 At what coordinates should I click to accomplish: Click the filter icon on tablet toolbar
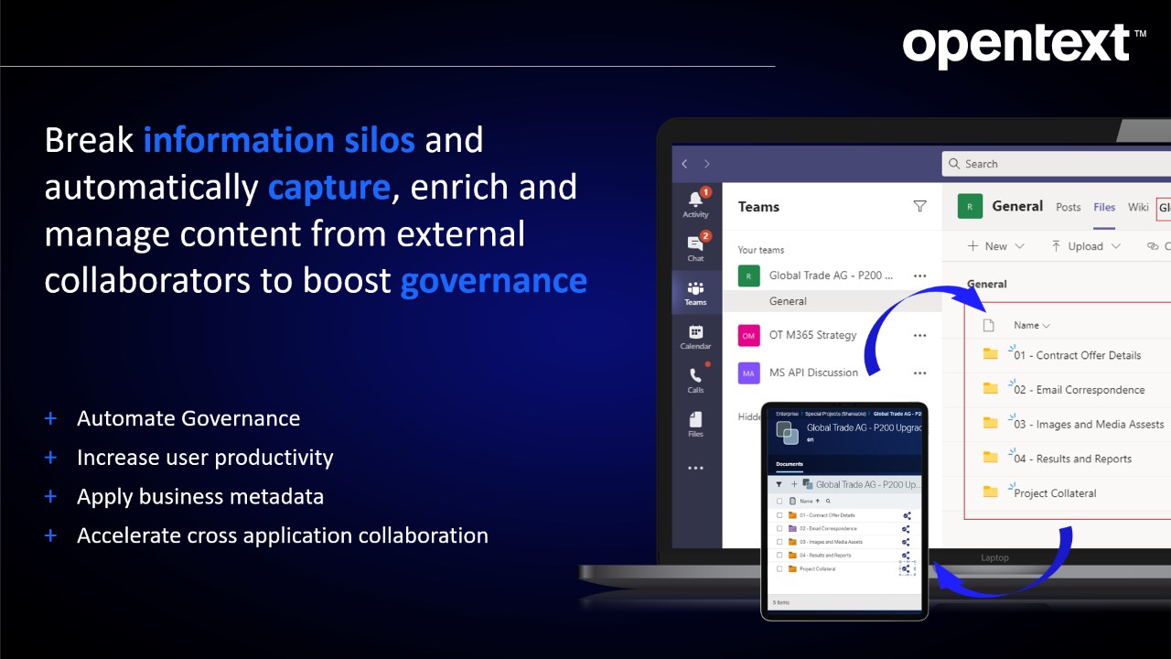click(779, 484)
